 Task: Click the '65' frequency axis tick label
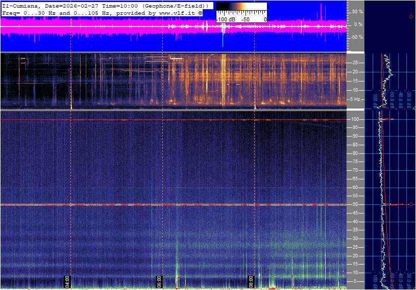[x=355, y=179]
